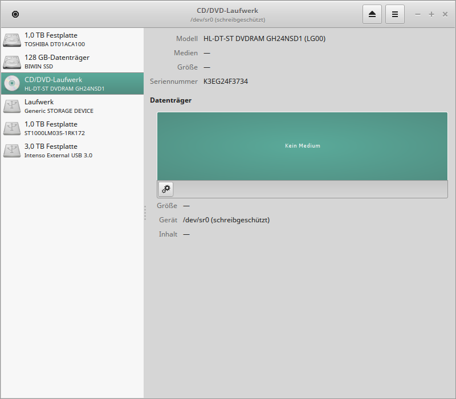456x399 pixels.
Task: Click window title 'CD/DVD-Laufwerk' in header
Action: 227,11
